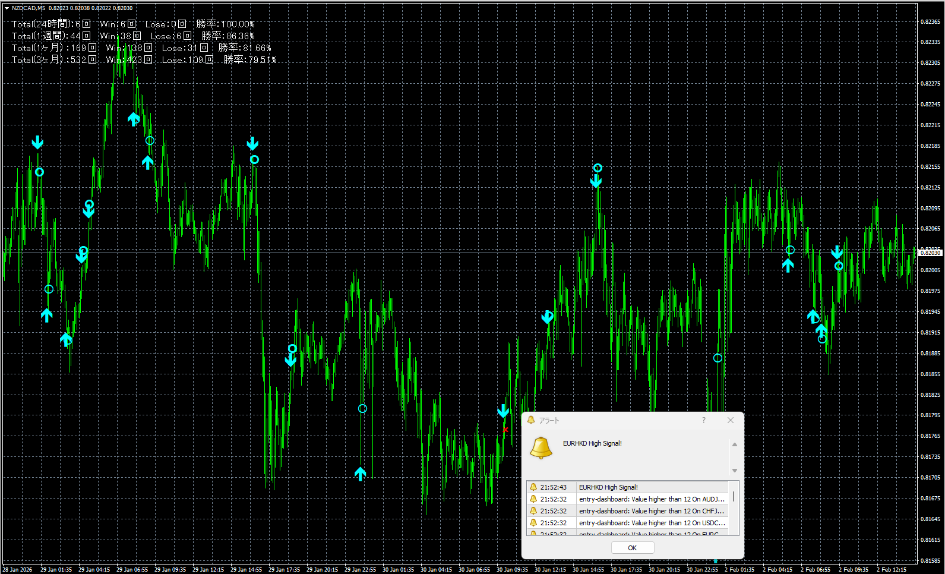
Task: Click the help question mark in alert dialog
Action: (704, 420)
